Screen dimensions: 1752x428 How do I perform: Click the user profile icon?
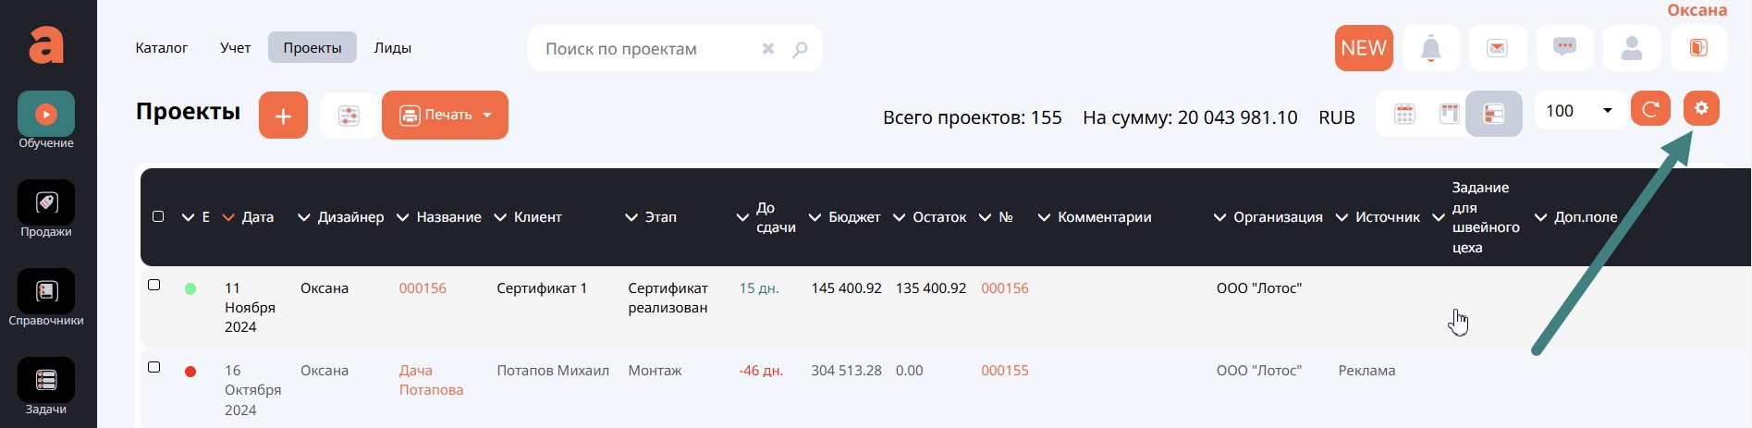pyautogui.click(x=1632, y=48)
